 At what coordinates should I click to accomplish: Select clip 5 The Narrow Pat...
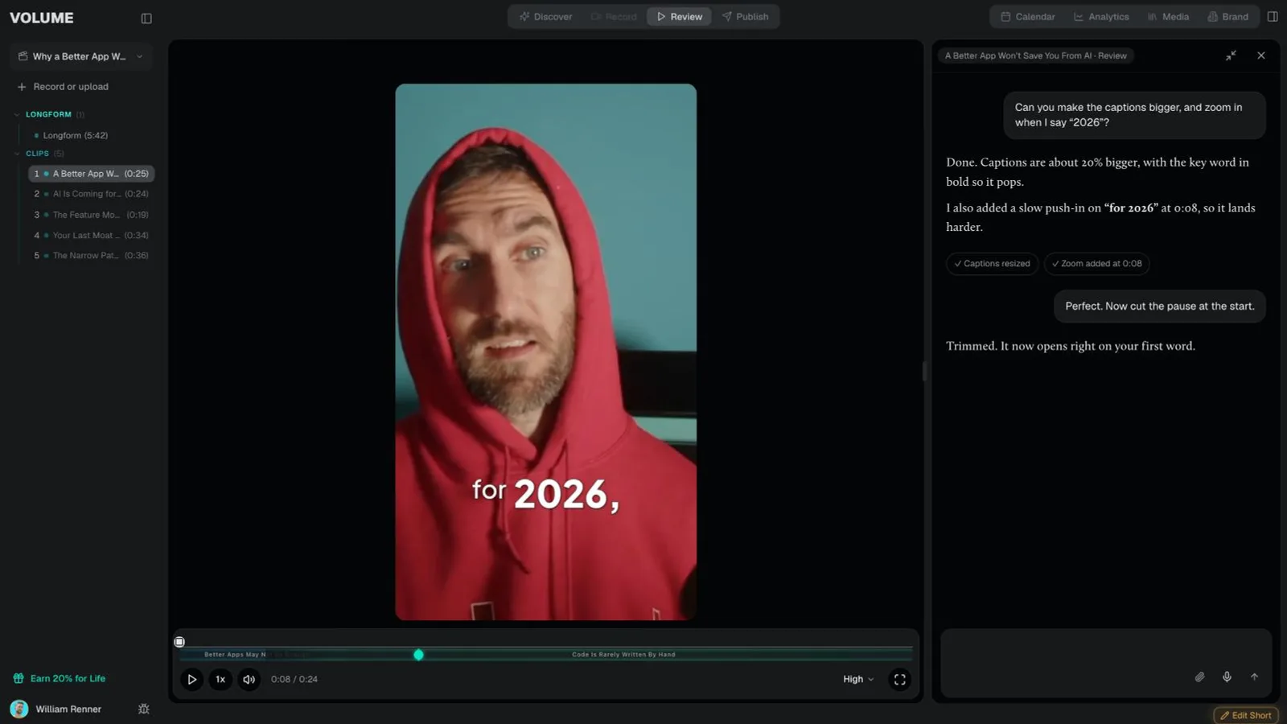point(91,256)
